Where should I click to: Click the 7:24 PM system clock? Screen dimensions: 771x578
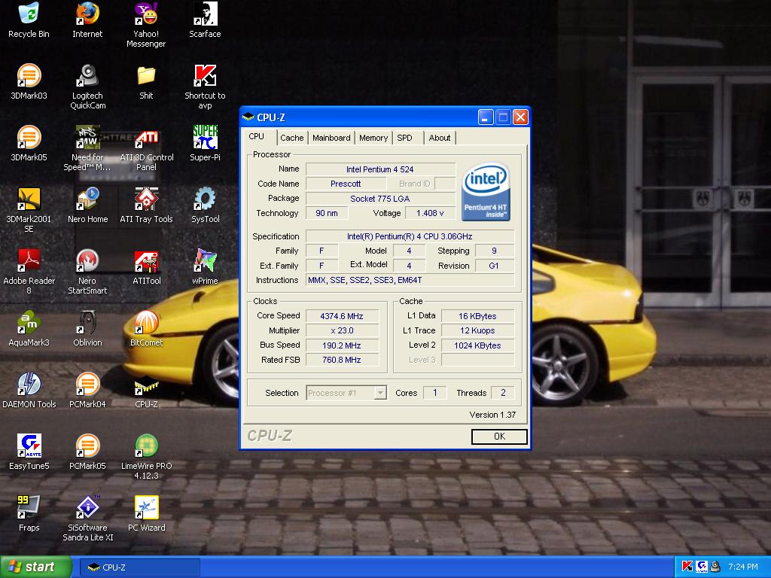[743, 567]
